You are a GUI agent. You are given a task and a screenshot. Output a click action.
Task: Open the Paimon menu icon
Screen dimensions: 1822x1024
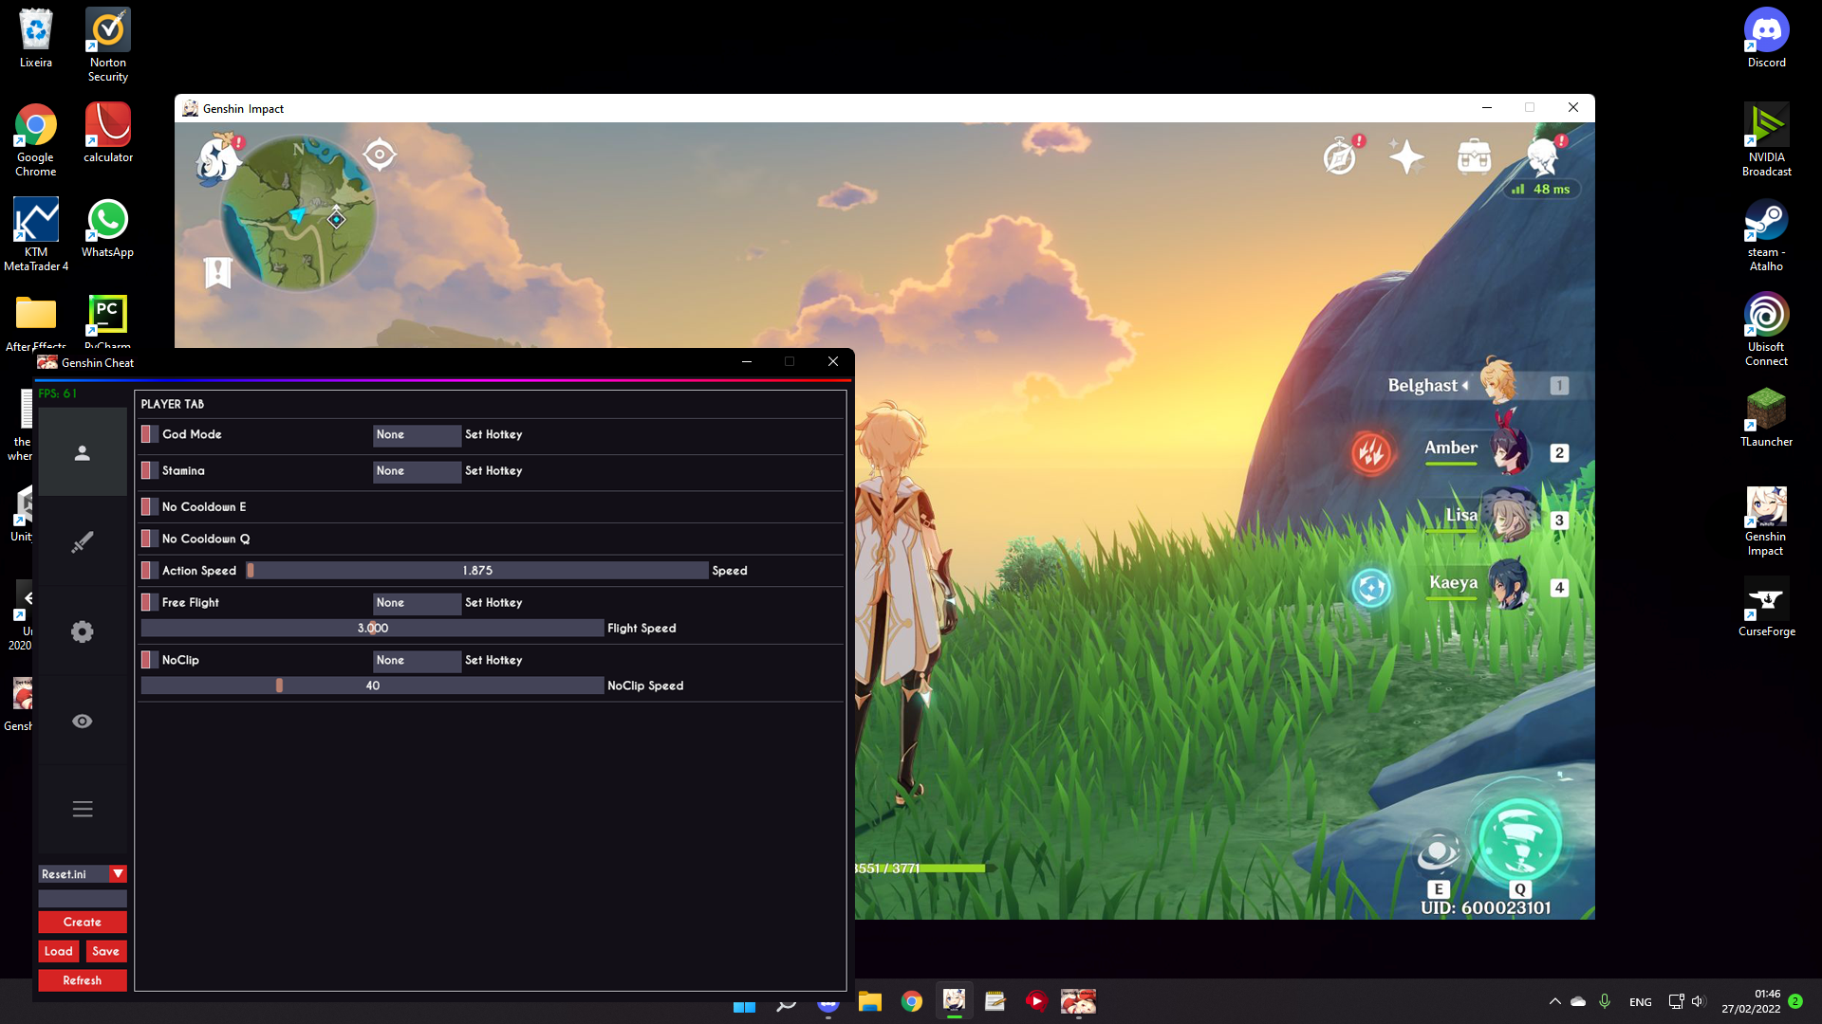tap(217, 159)
